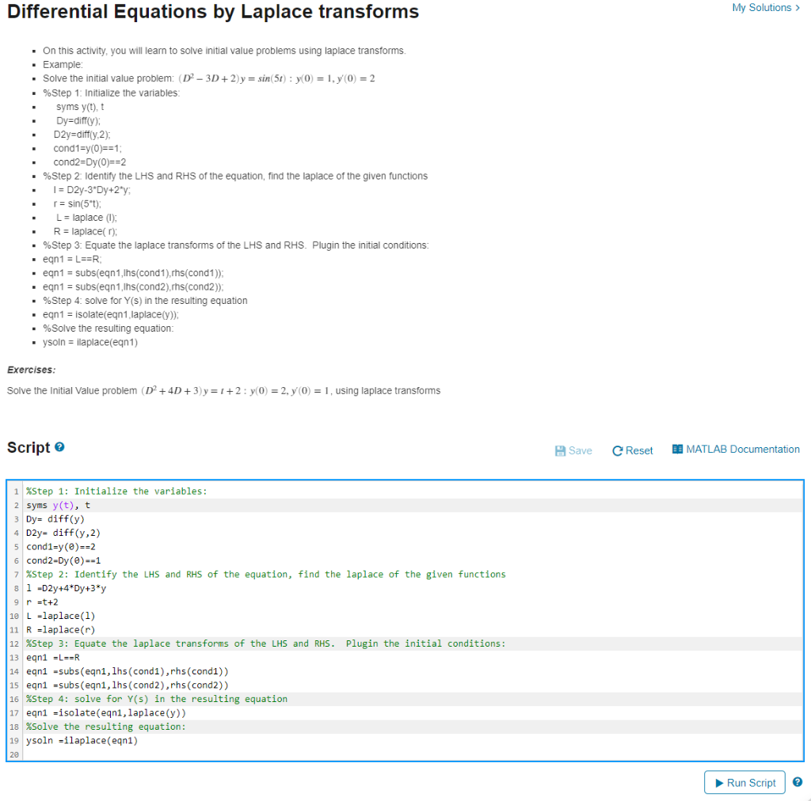Open MATLAB Documentation via the book icon
Viewport: 811px width, 801px height.
(x=677, y=449)
